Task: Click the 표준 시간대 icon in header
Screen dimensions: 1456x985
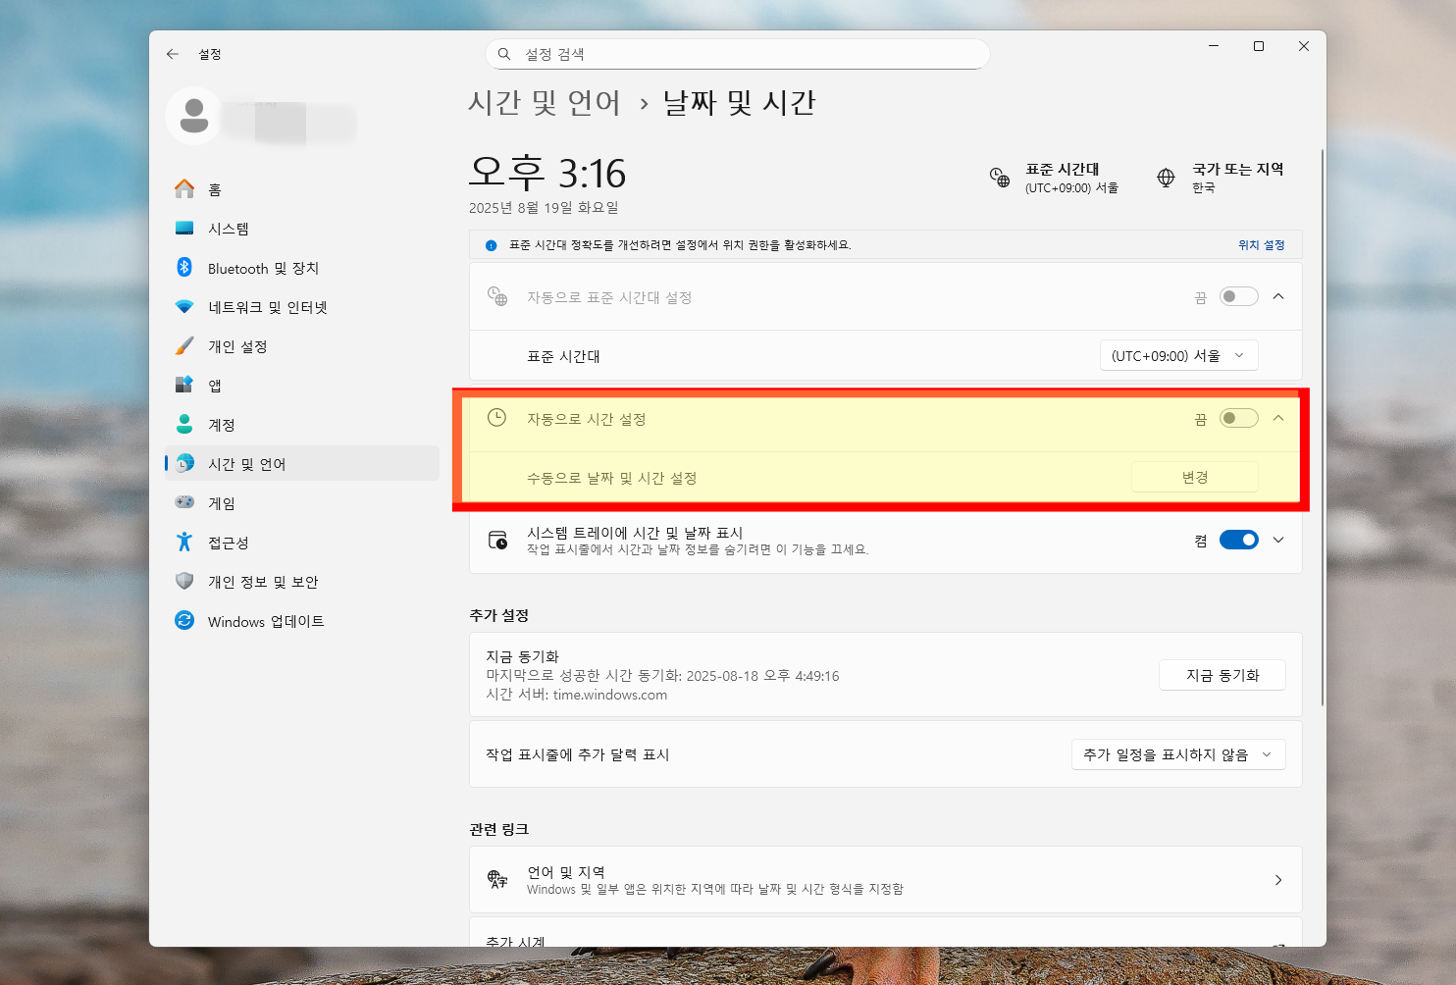Action: [1000, 178]
